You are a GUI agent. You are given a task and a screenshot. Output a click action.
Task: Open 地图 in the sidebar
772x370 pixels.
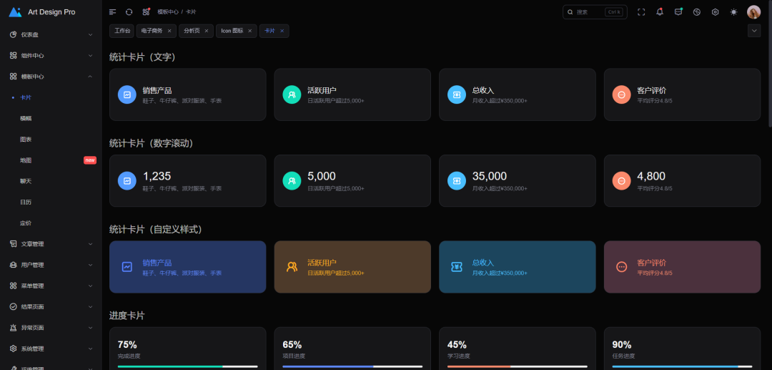pos(26,160)
